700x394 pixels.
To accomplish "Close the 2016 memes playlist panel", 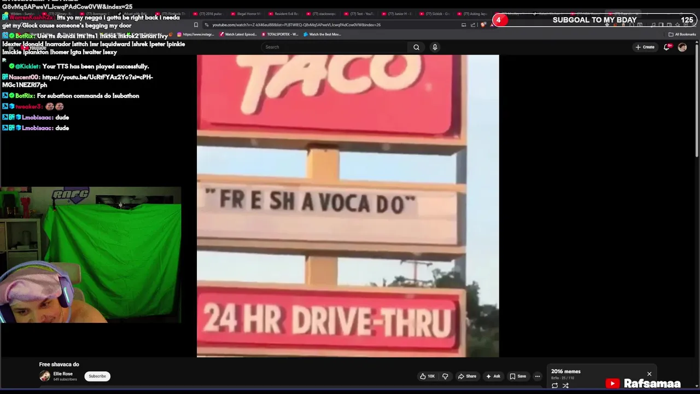I will (x=649, y=374).
